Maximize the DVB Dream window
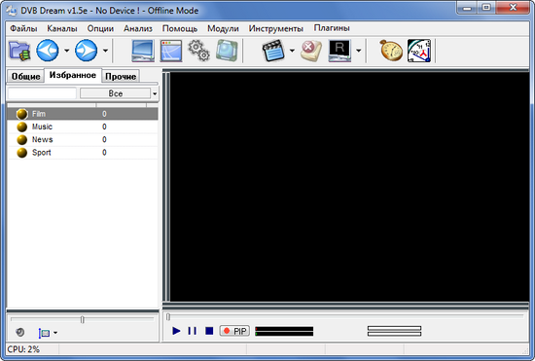535x361 pixels. 486,8
